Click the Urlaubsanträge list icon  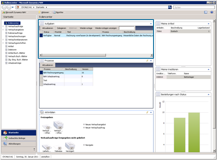pos(6,63)
